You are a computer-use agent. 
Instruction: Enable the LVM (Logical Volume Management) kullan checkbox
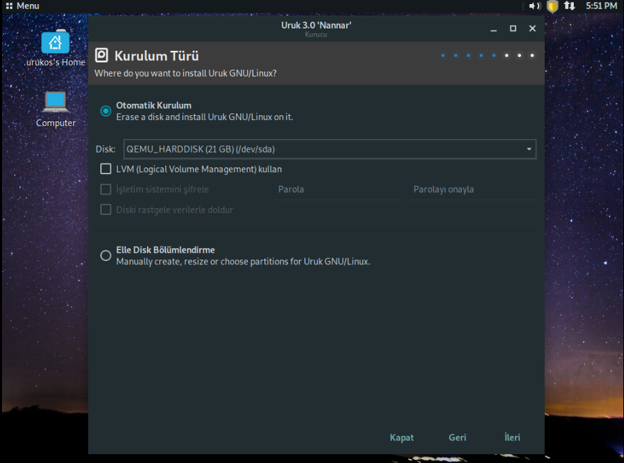[106, 169]
